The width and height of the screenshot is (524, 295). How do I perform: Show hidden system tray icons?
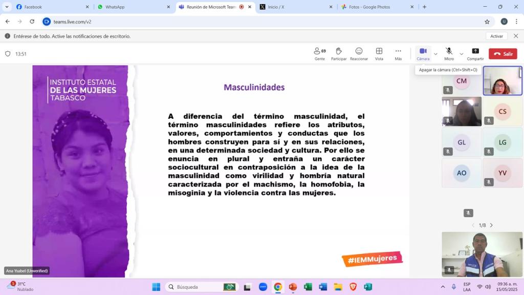tap(443, 287)
